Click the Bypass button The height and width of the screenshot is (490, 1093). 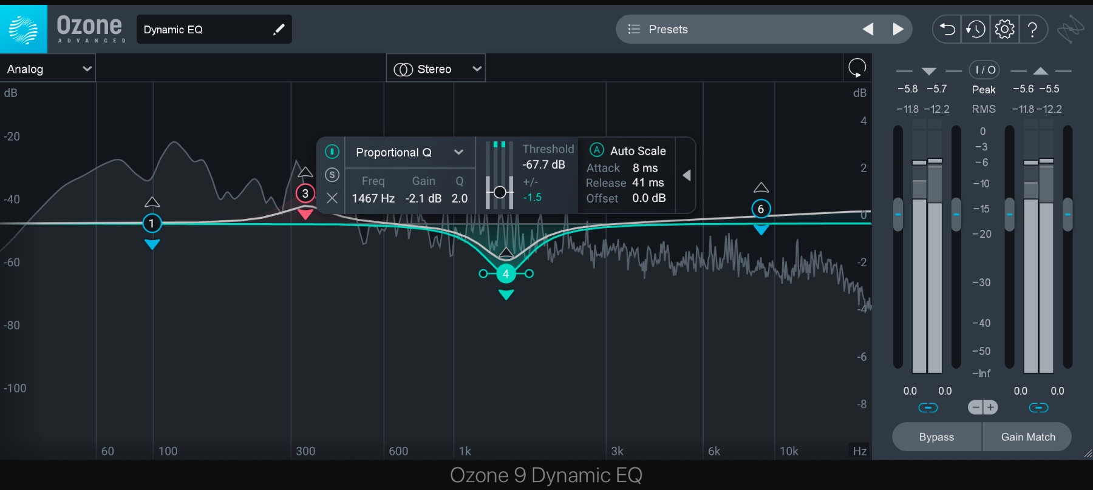(x=936, y=437)
